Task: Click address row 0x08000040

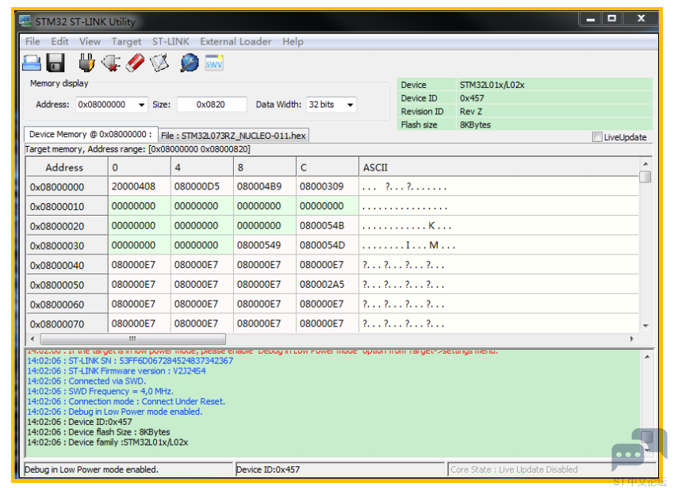Action: [x=67, y=266]
